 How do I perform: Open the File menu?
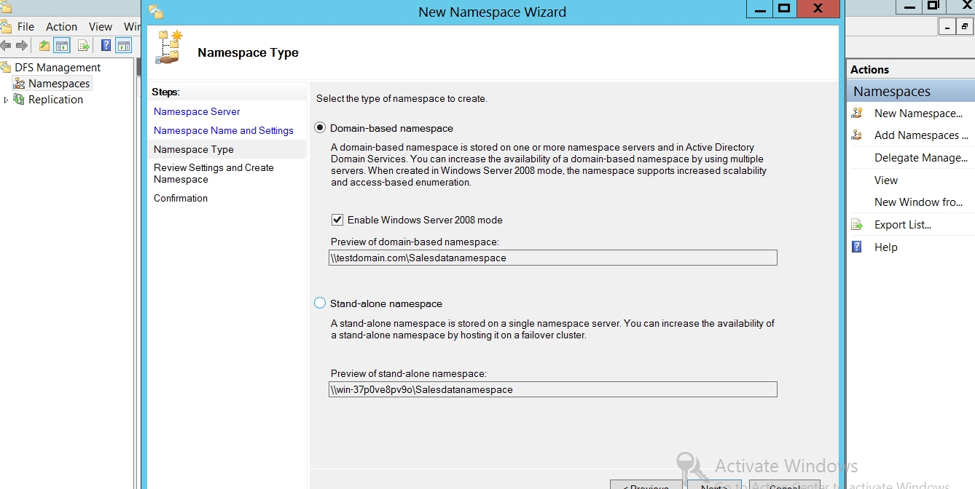pyautogui.click(x=26, y=27)
